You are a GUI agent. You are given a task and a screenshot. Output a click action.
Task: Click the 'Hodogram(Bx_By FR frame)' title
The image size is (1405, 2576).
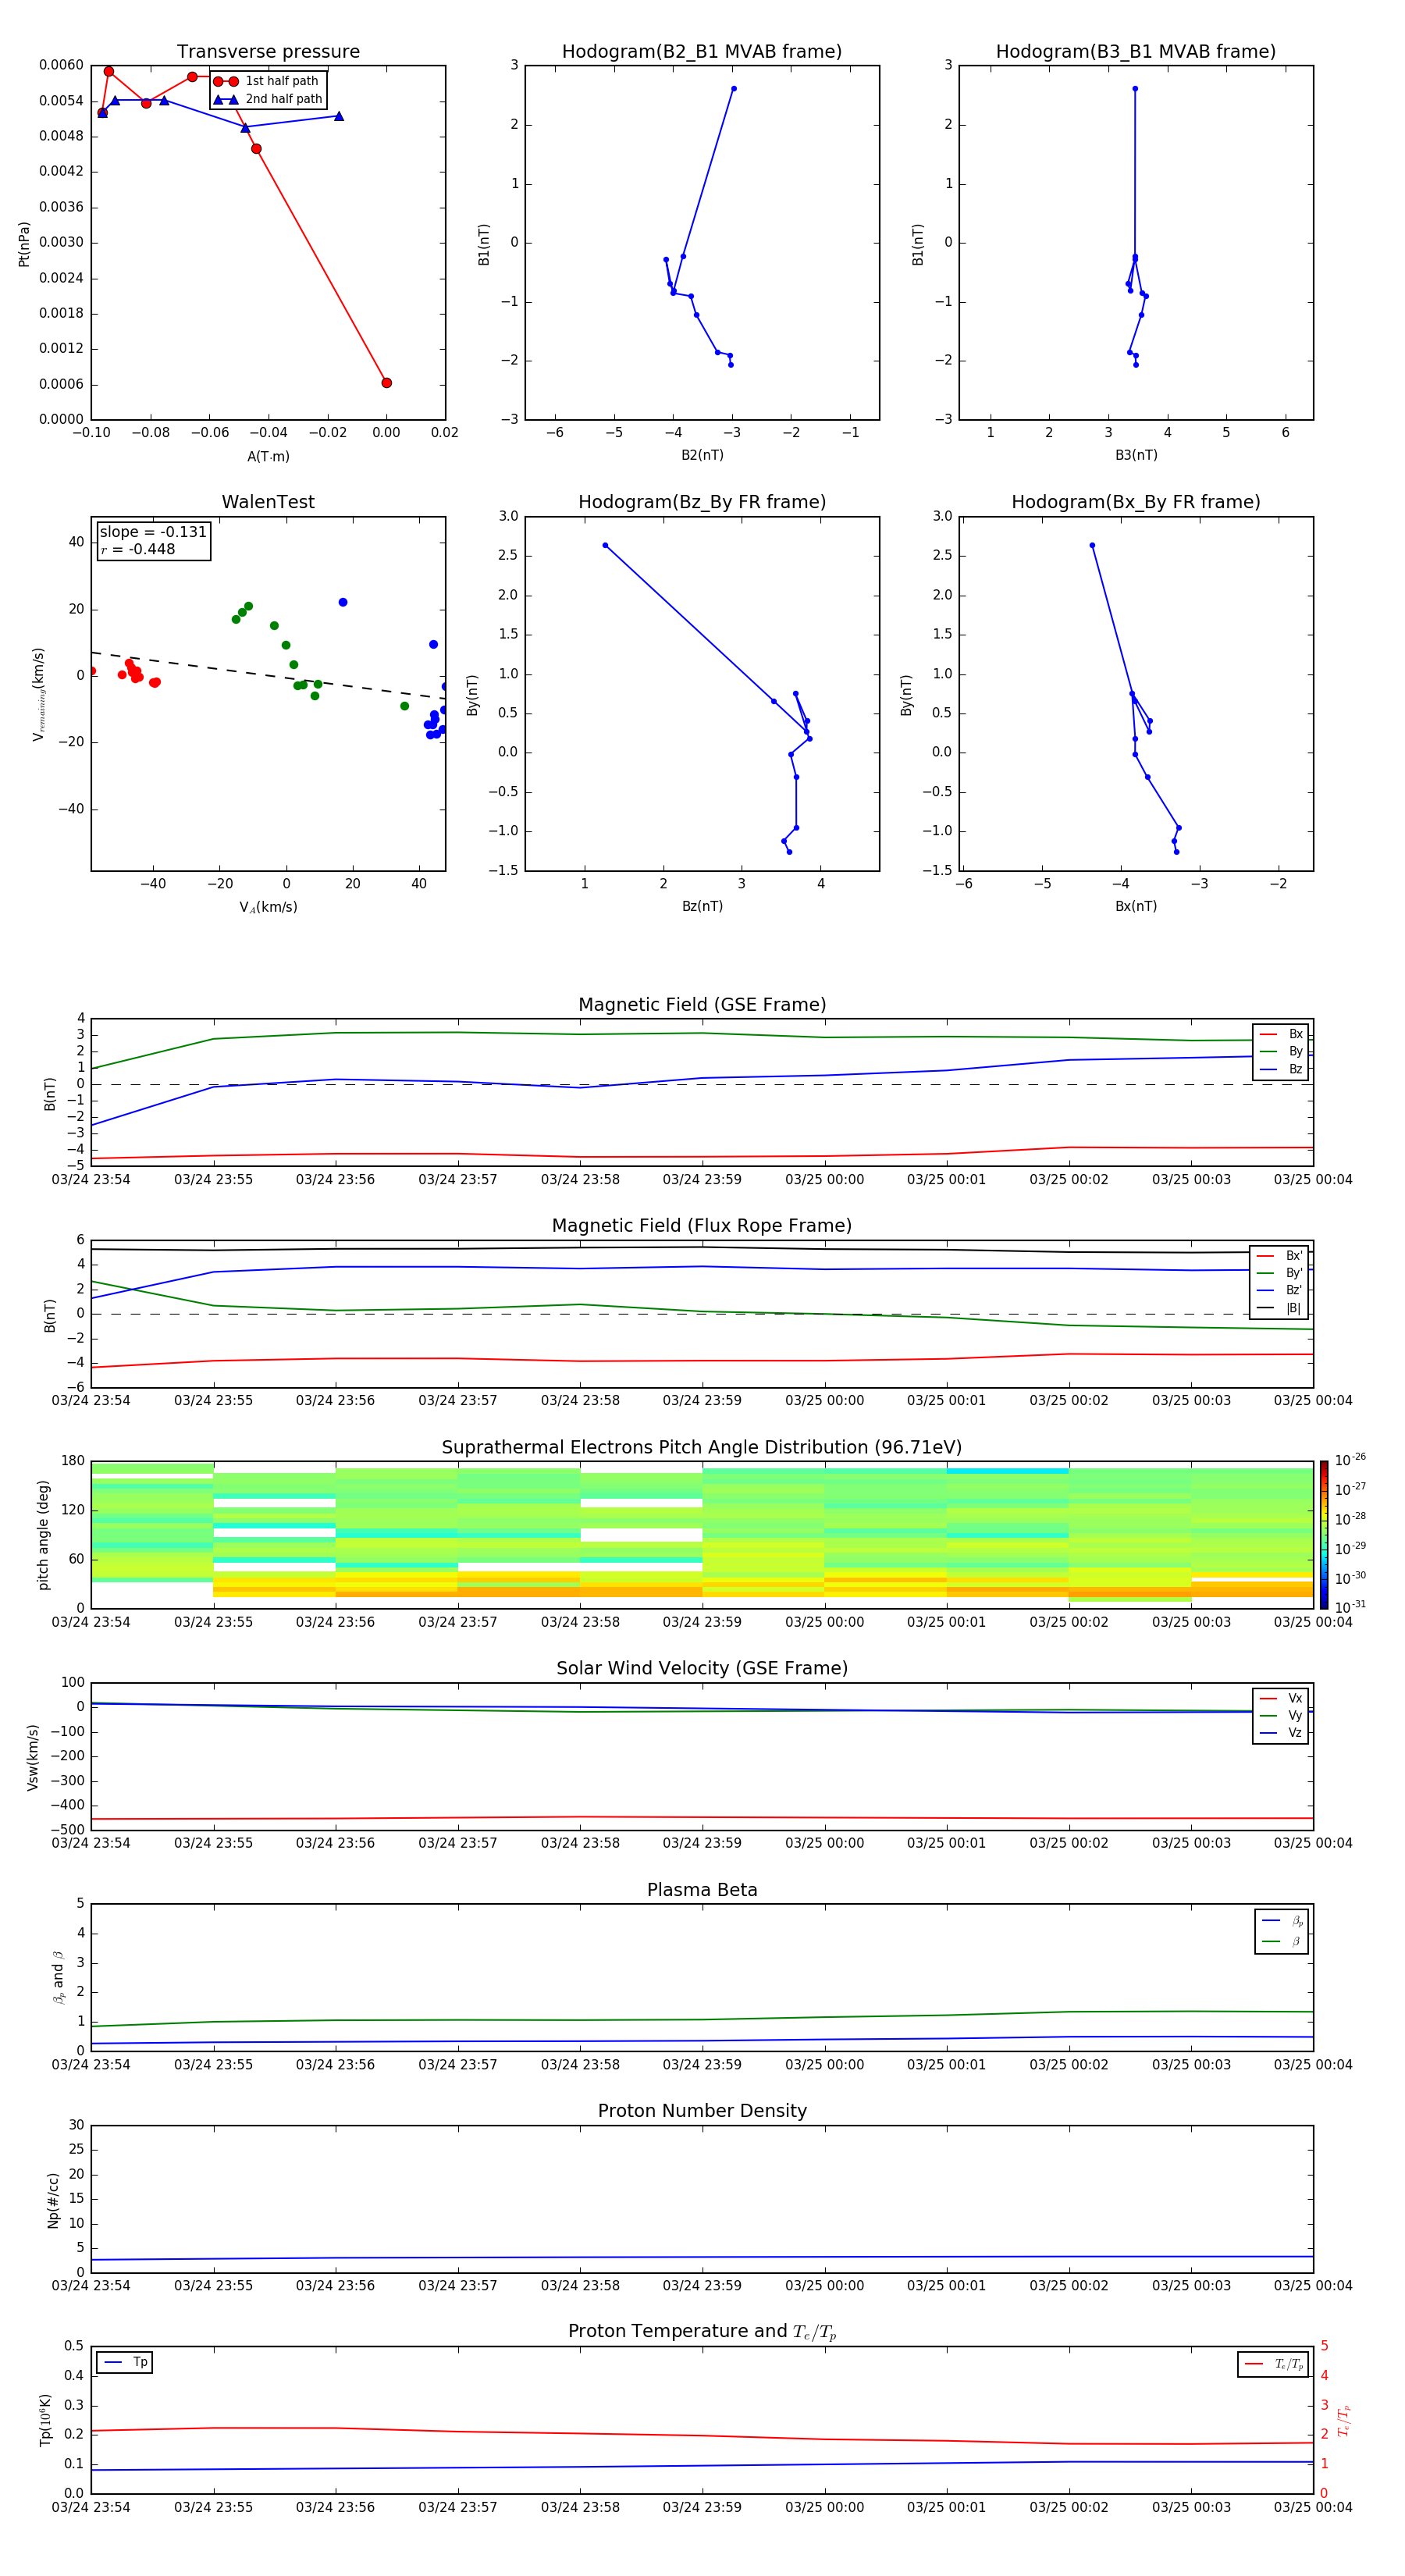(1135, 502)
